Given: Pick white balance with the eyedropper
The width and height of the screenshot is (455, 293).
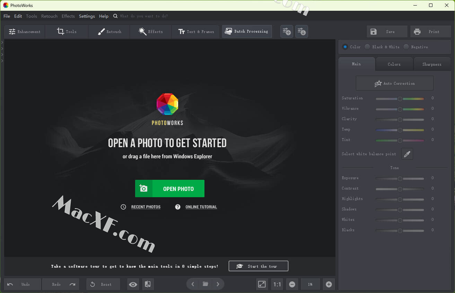Looking at the screenshot, I should (407, 154).
